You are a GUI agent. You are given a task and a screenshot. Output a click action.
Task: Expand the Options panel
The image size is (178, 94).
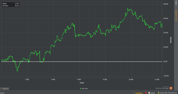click(x=5, y=89)
